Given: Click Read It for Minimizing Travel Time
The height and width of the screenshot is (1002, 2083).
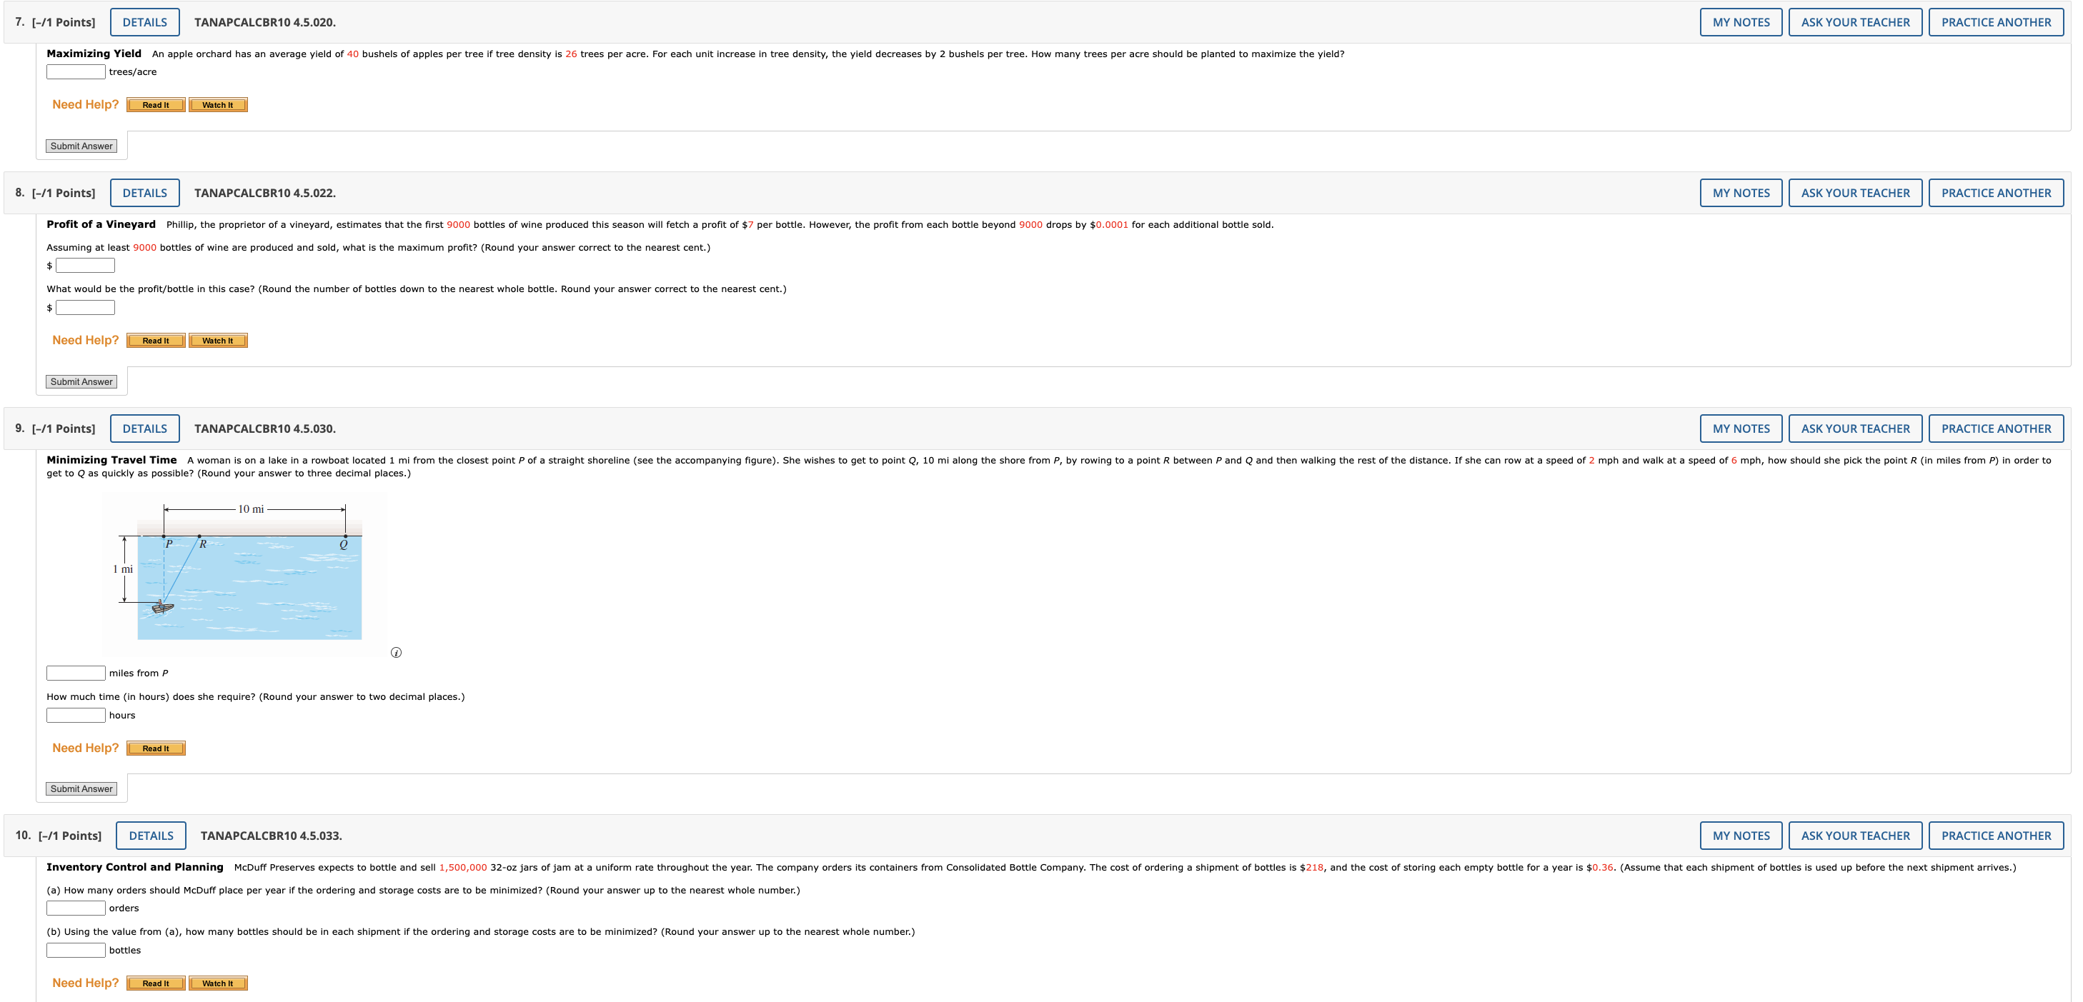Looking at the screenshot, I should coord(155,748).
